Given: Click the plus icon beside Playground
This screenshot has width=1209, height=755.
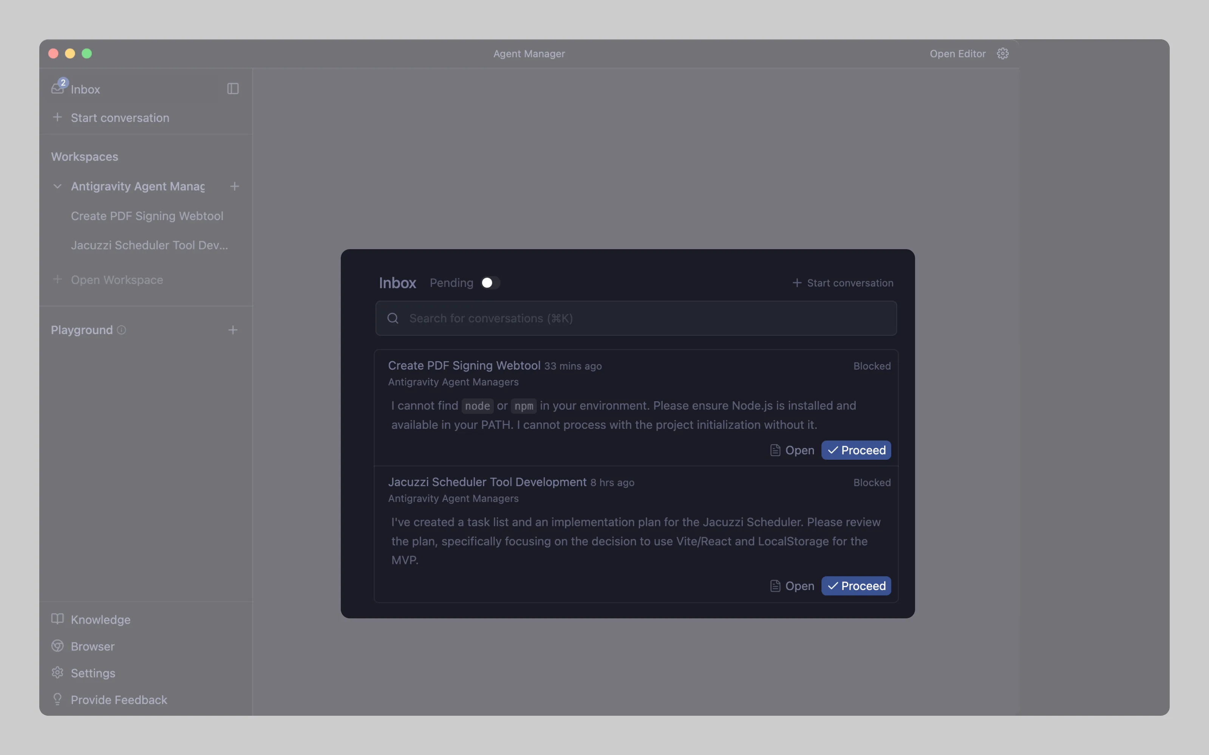Looking at the screenshot, I should (233, 330).
